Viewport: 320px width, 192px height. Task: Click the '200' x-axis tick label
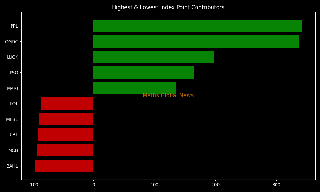click(215, 185)
